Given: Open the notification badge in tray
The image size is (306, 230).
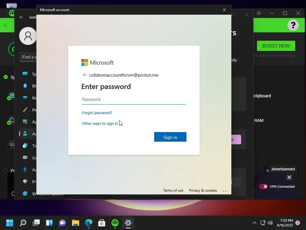Looking at the screenshot, I should click(x=298, y=223).
